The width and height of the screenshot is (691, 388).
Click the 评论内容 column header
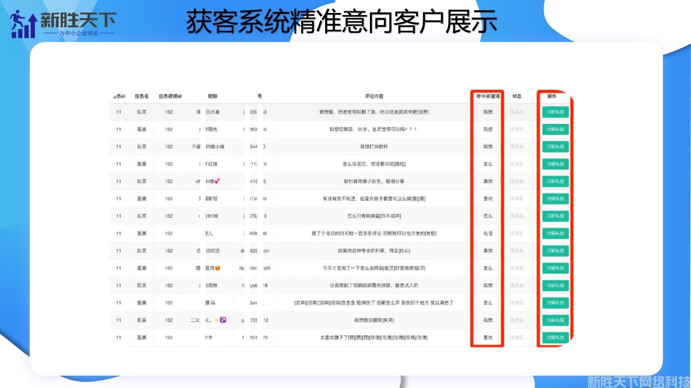point(374,96)
